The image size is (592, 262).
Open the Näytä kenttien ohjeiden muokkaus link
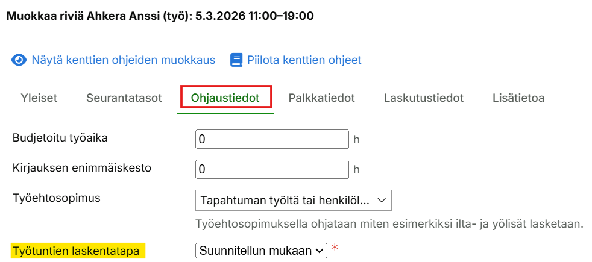123,60
